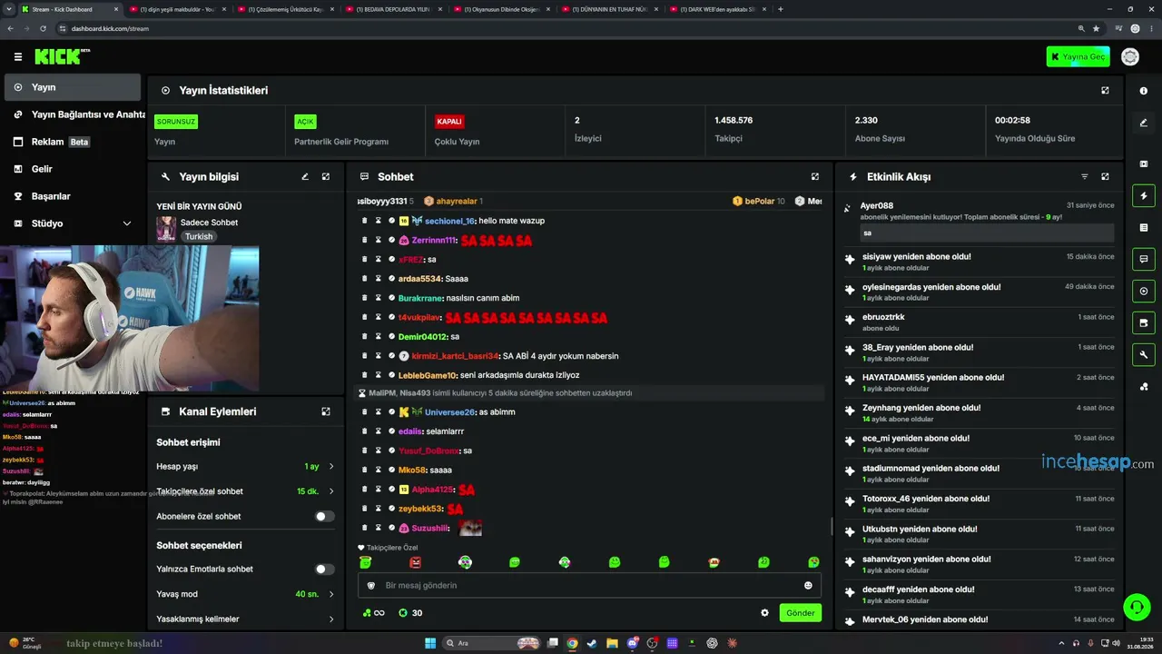
Task: Click the Turkish language tag
Action: [x=199, y=236]
